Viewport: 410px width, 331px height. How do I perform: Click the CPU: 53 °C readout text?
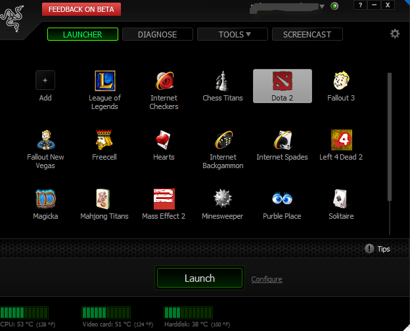click(16, 324)
